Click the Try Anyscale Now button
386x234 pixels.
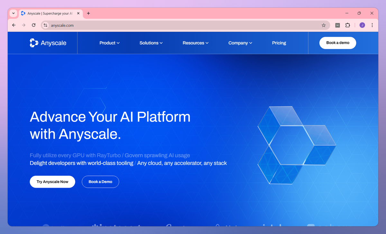pyautogui.click(x=52, y=182)
